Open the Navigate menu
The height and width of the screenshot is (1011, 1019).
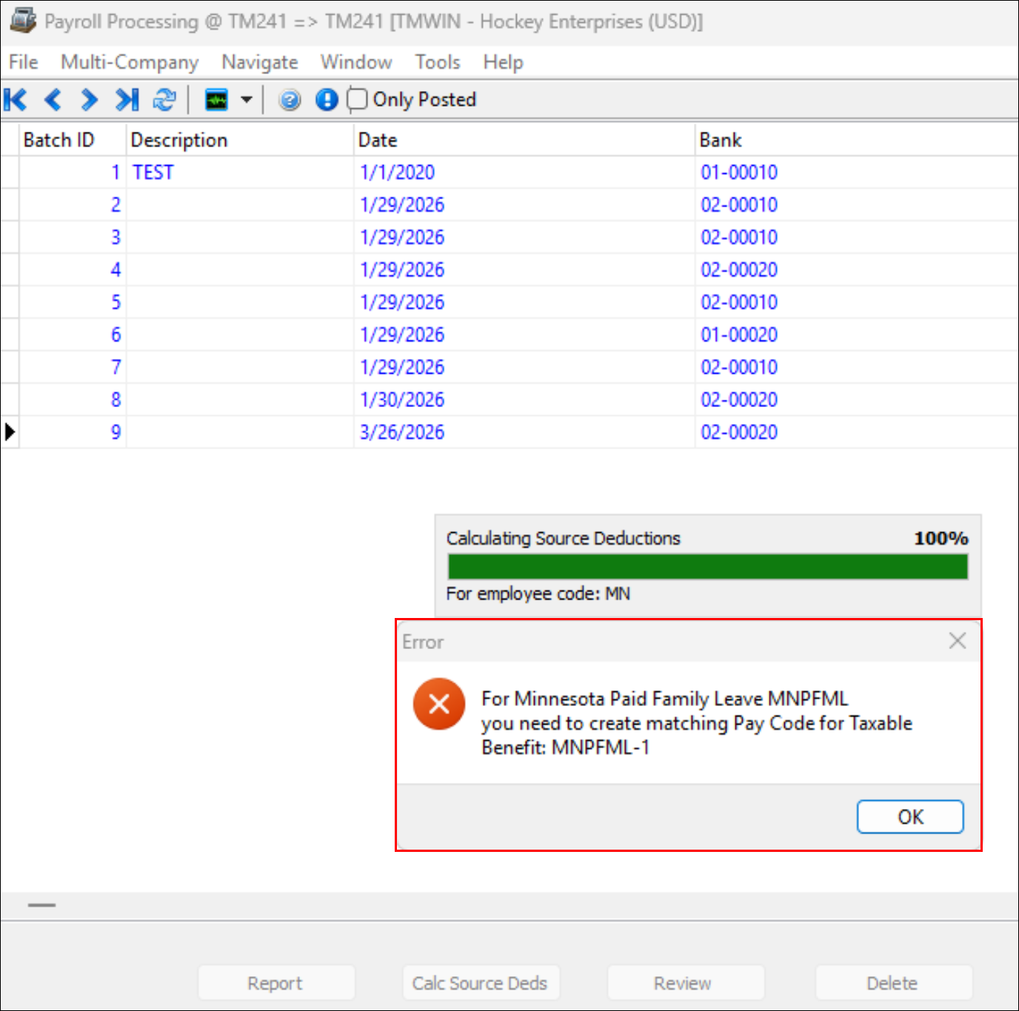[x=259, y=62]
